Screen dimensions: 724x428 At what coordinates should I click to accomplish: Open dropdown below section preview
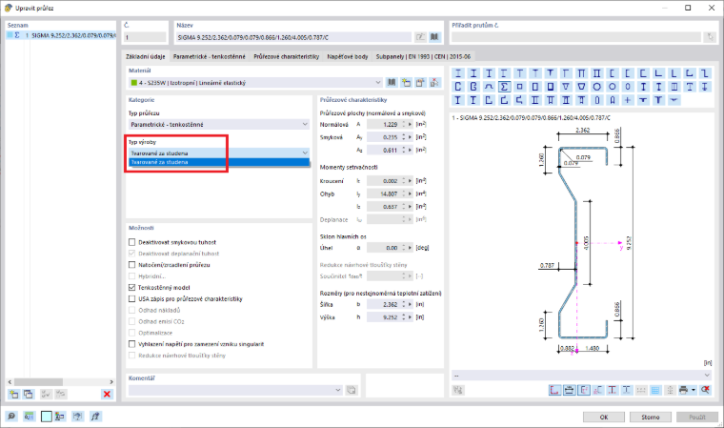click(582, 376)
